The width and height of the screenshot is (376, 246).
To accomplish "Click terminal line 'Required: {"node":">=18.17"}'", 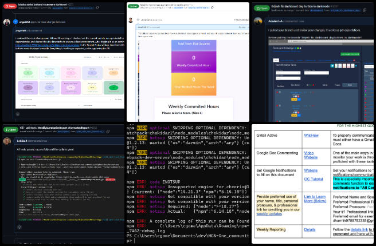I will pos(203,207).
